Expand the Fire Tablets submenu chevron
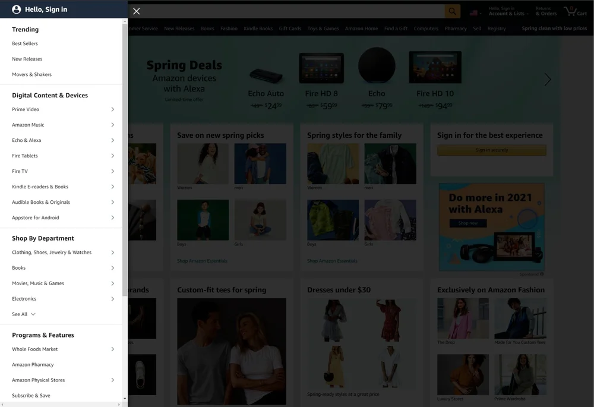594x407 pixels. click(x=112, y=156)
